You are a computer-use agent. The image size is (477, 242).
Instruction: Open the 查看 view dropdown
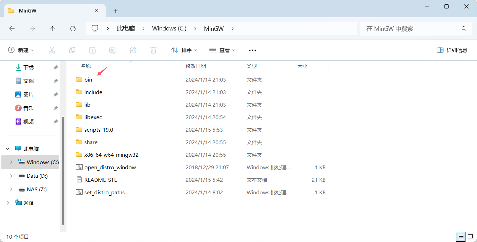222,50
